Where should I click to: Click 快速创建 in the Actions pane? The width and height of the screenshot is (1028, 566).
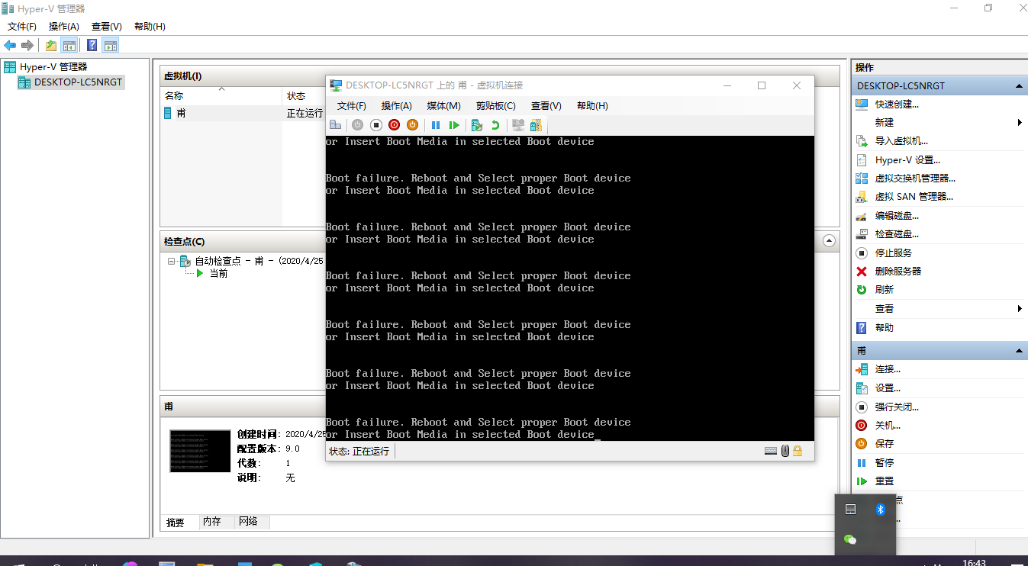click(897, 104)
